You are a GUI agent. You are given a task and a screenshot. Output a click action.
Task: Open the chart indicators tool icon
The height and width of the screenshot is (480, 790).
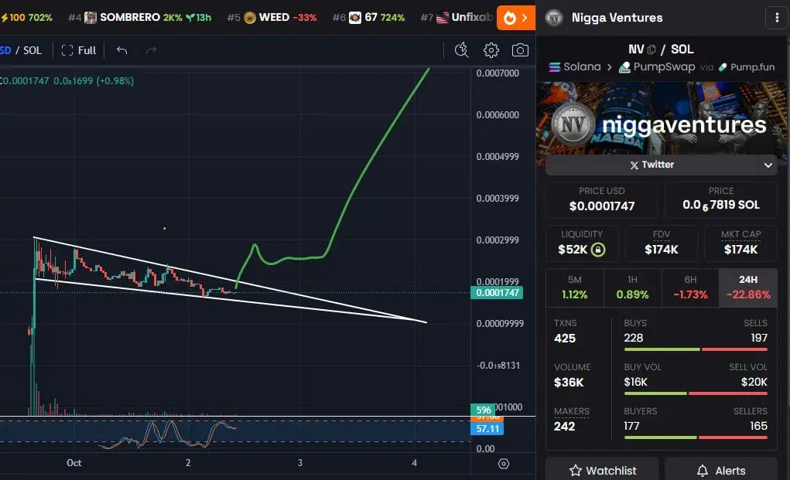[x=461, y=49]
